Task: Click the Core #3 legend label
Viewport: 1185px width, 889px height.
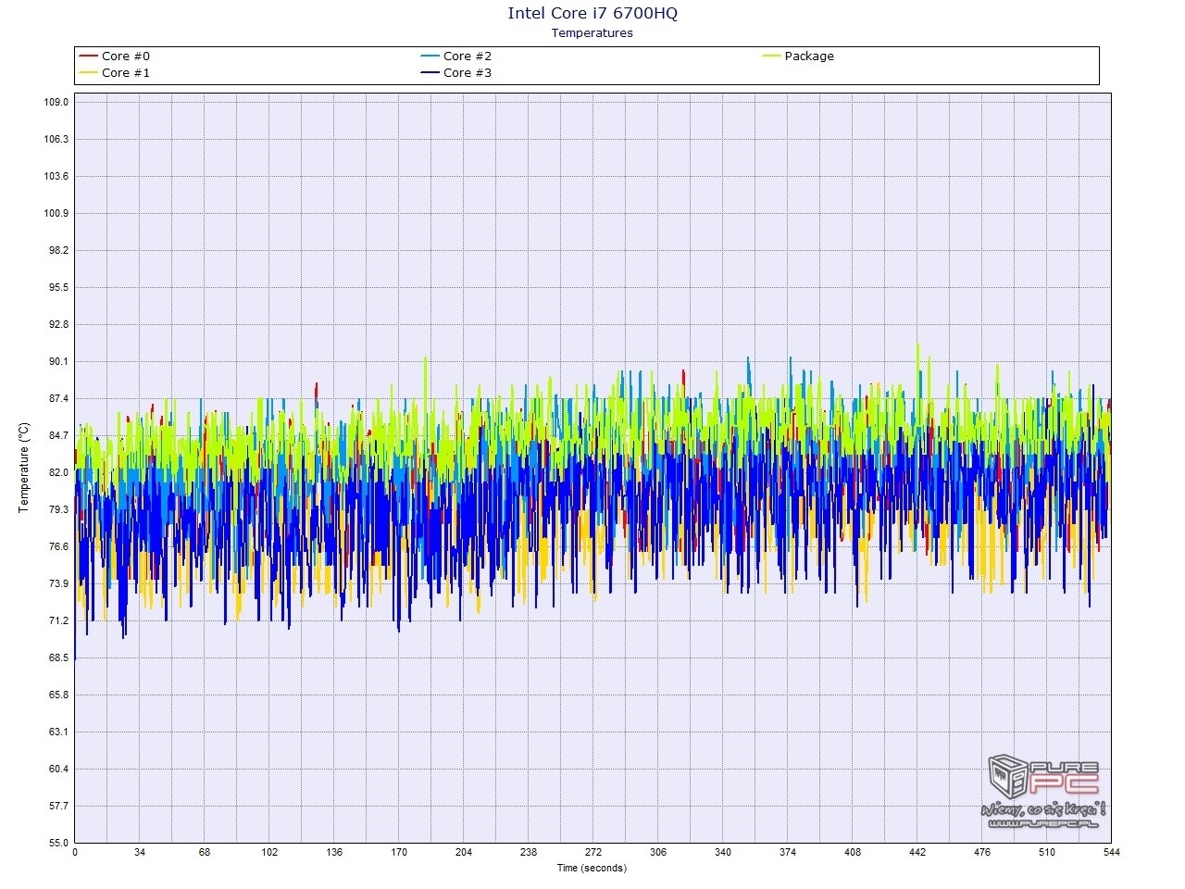Action: pos(467,73)
